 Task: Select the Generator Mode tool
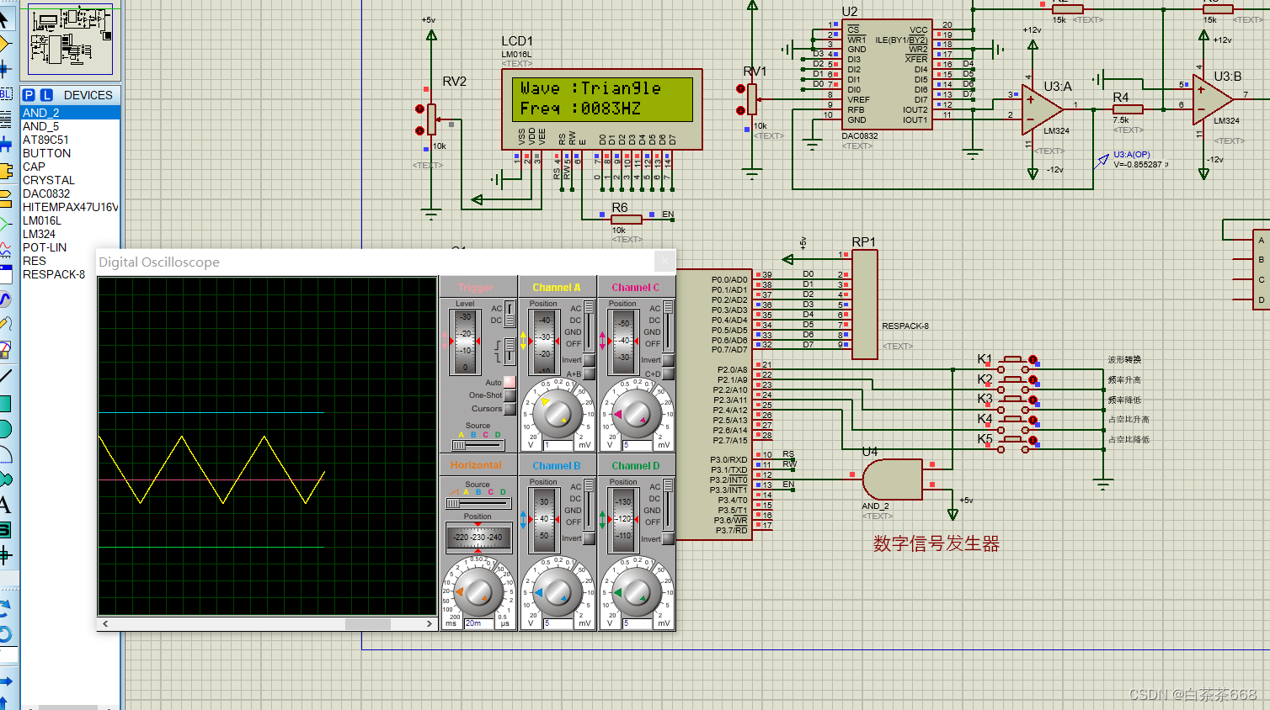coord(4,299)
